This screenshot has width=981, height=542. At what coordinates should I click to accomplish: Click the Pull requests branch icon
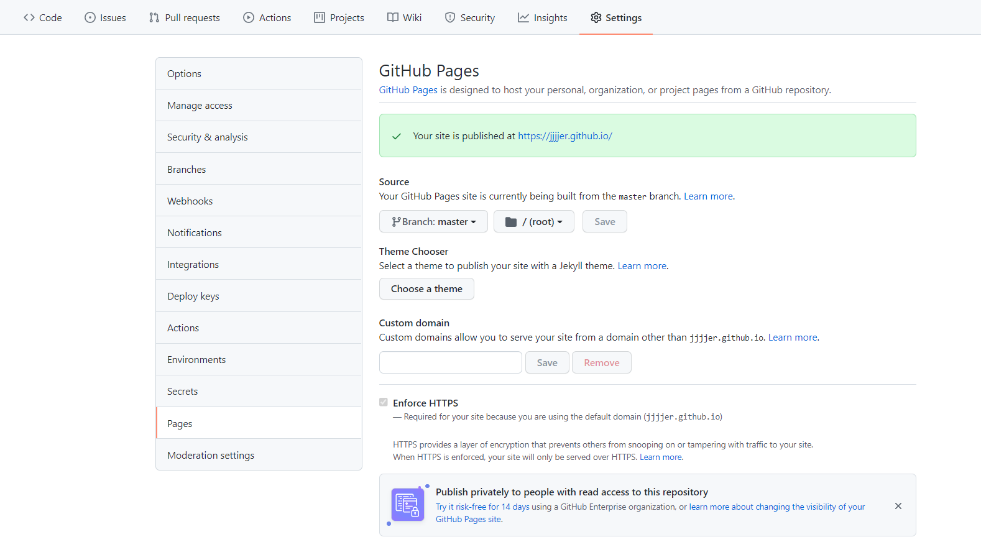[x=154, y=17]
